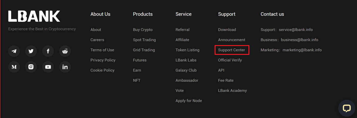Screen dimensions: 357x118
Task: Open the Fee Rate page
Action: coord(226,80)
